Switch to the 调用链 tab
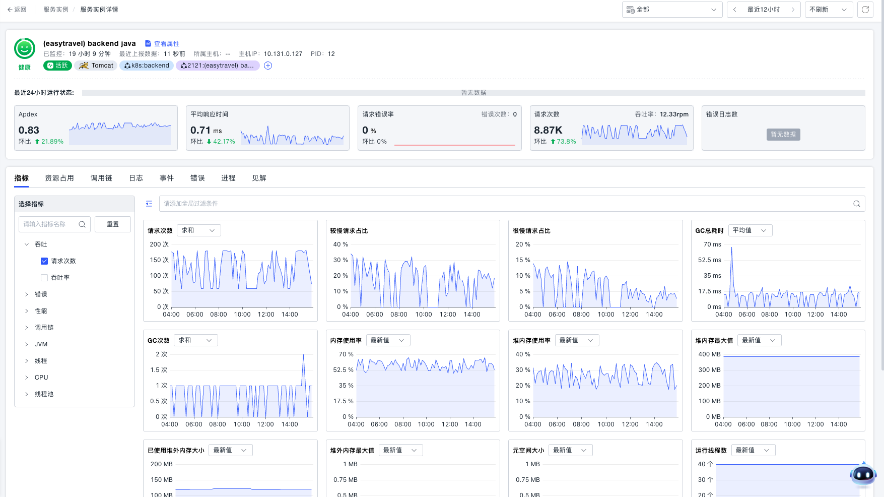 [101, 178]
